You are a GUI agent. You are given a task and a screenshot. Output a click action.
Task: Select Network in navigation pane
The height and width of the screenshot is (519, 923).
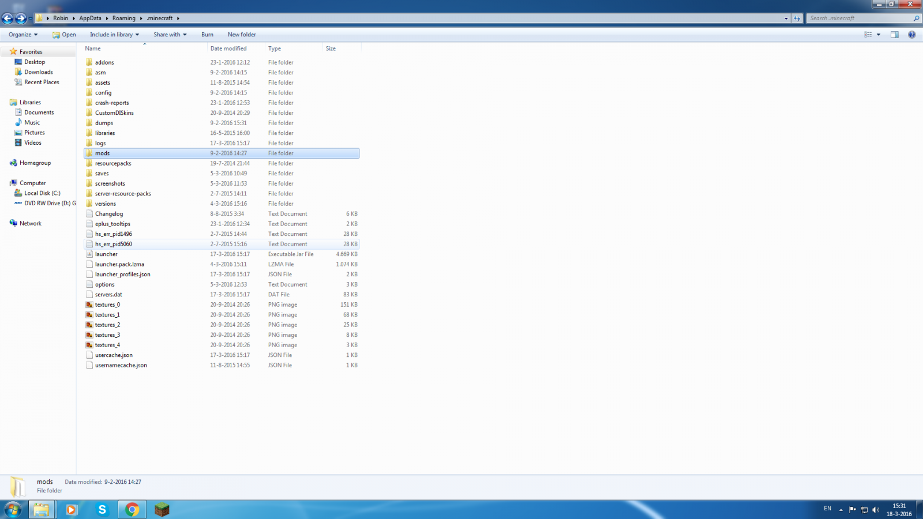31,224
